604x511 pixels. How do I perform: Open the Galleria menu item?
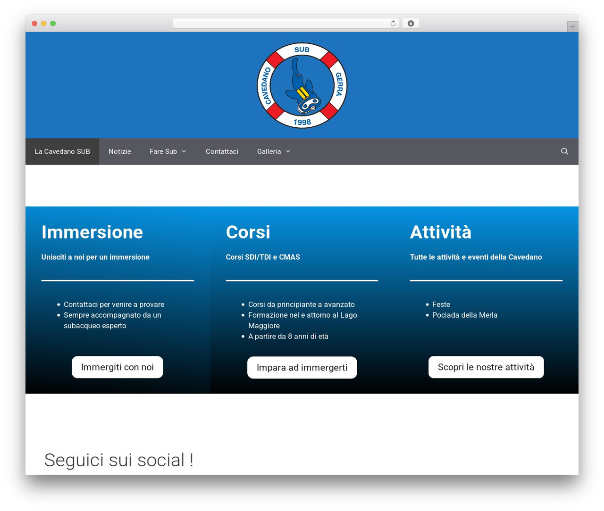(x=269, y=151)
